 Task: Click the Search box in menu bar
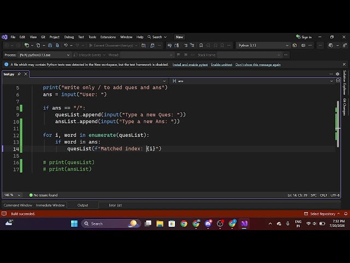[157, 37]
